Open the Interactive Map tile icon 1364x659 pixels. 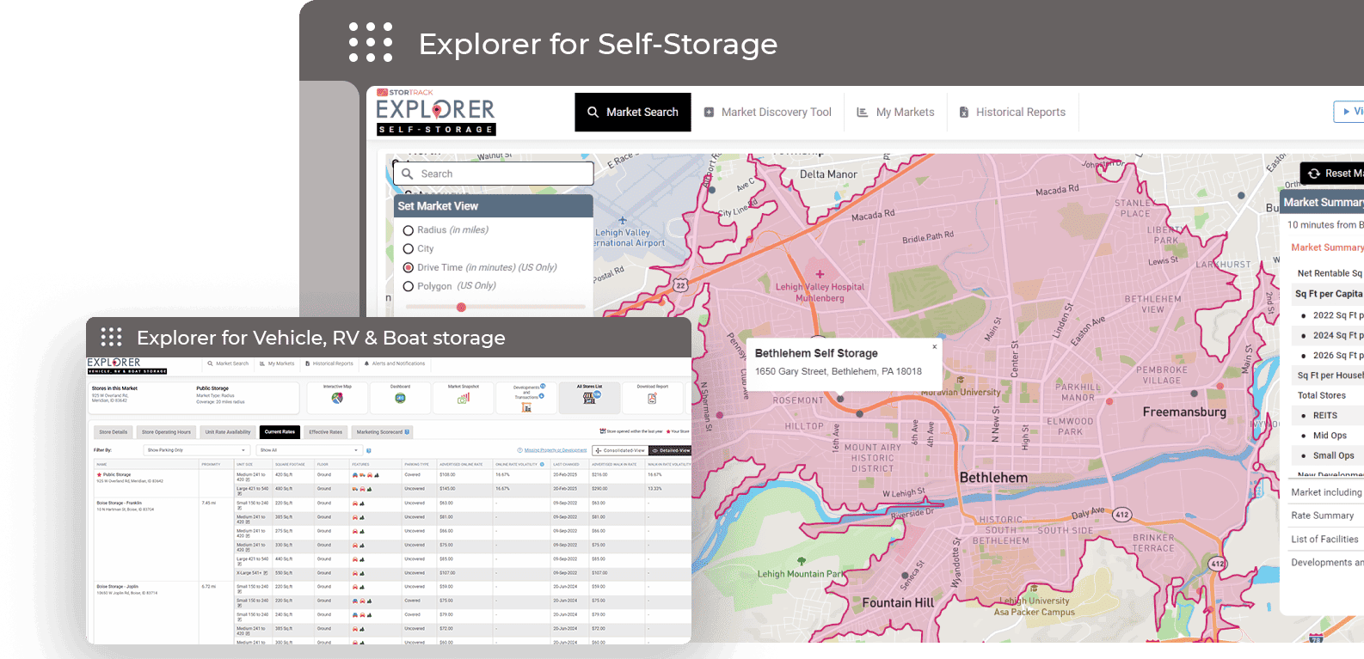[337, 398]
